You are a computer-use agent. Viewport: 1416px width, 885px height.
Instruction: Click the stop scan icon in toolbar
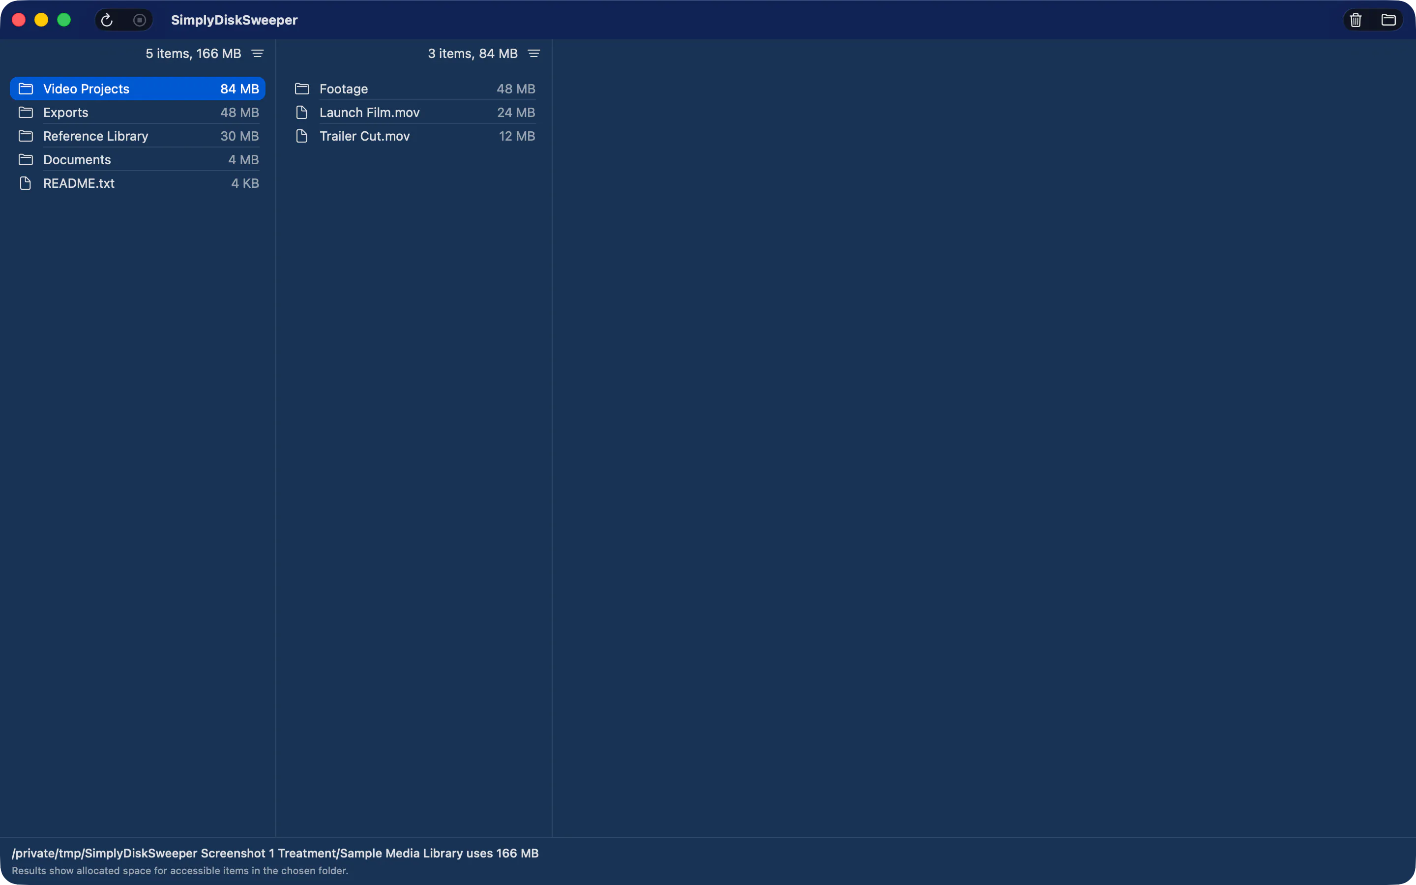click(x=139, y=20)
